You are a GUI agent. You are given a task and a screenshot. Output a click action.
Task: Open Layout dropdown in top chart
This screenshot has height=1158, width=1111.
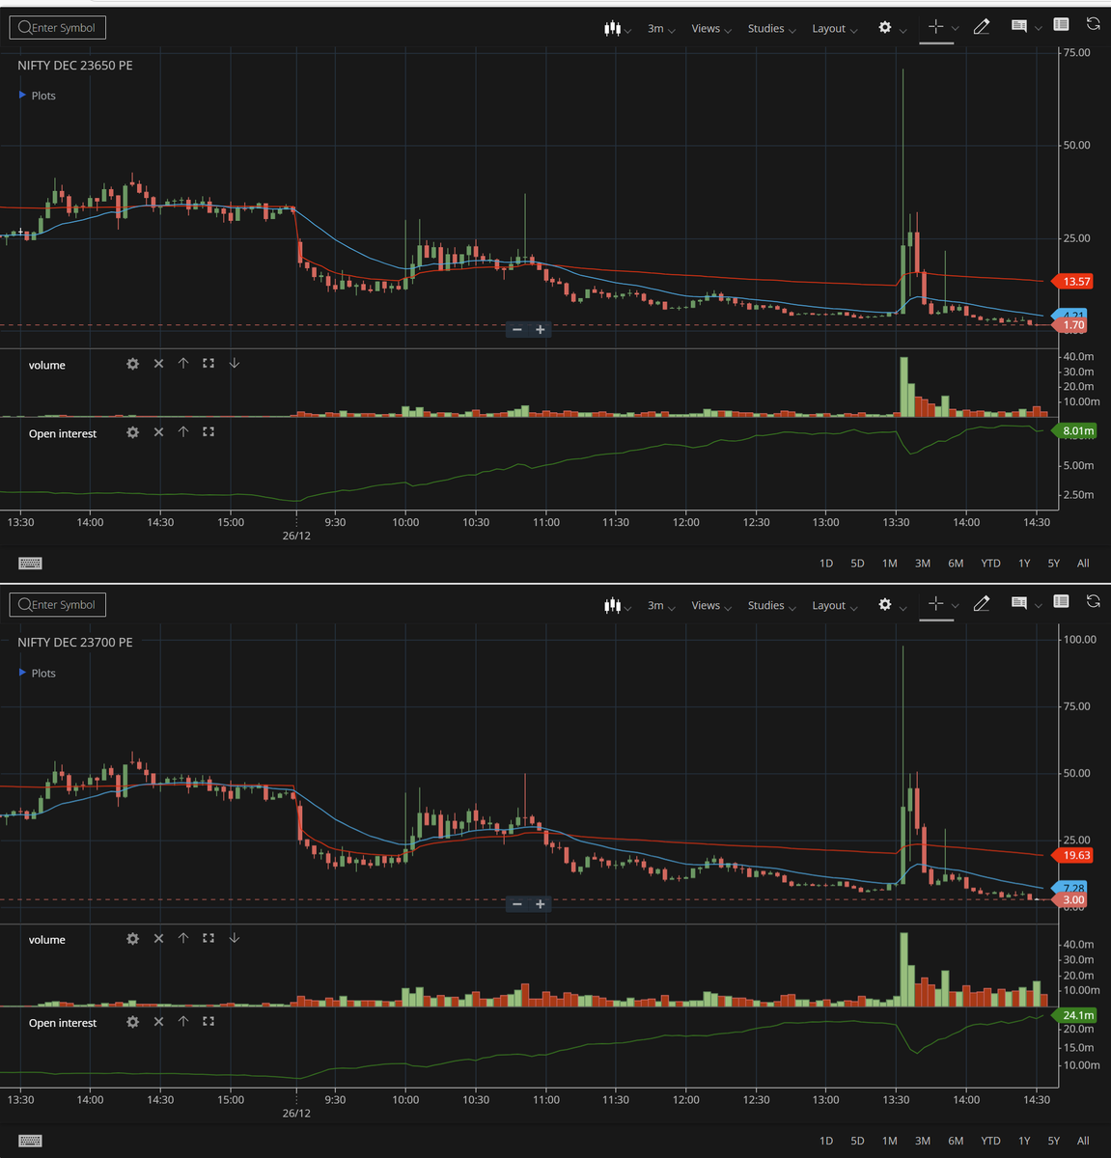(834, 29)
